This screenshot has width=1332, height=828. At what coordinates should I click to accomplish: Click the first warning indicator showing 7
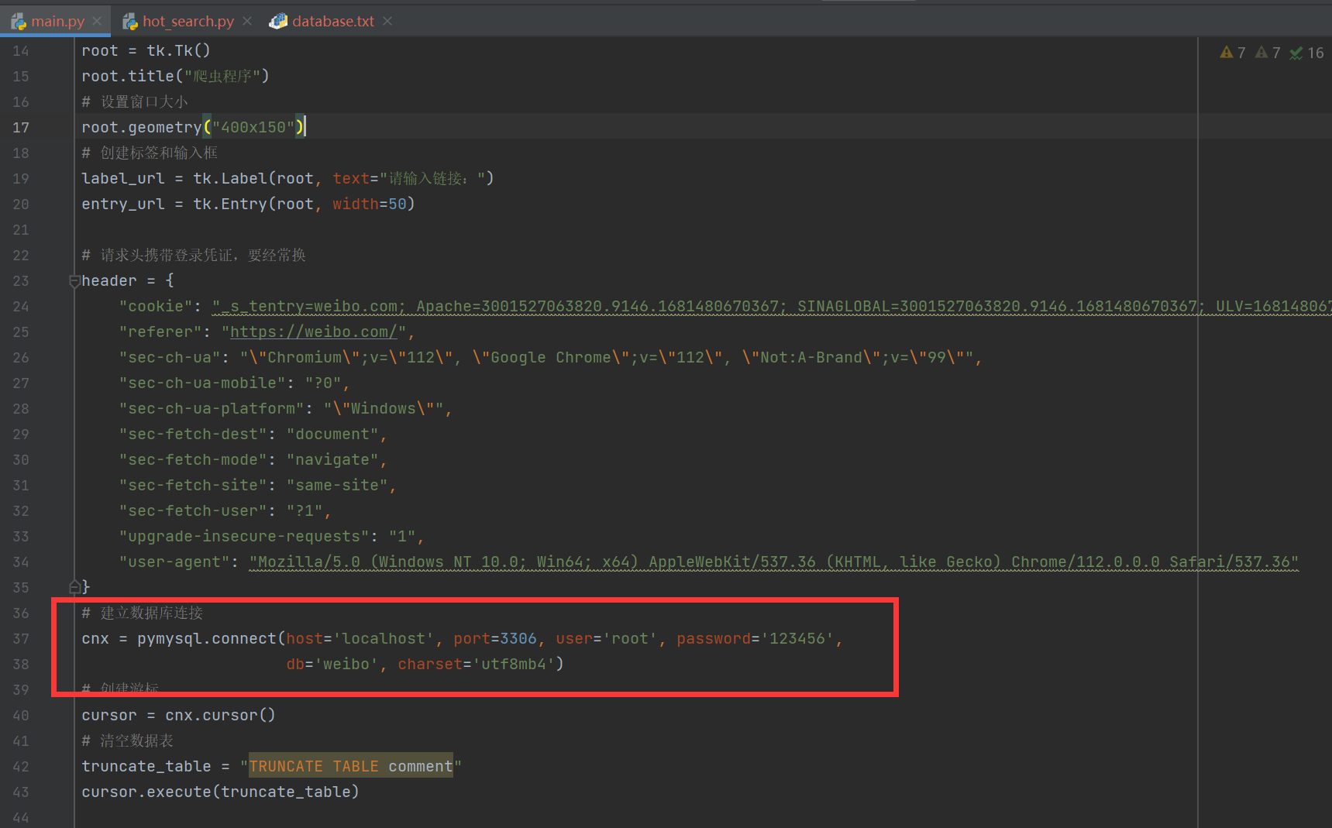click(x=1233, y=53)
